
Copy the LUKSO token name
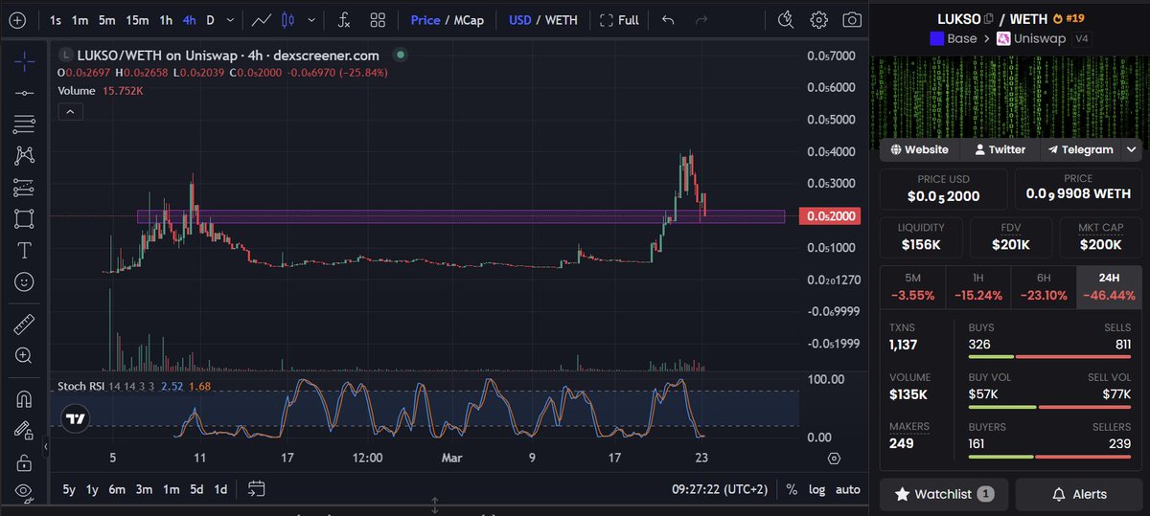[988, 19]
